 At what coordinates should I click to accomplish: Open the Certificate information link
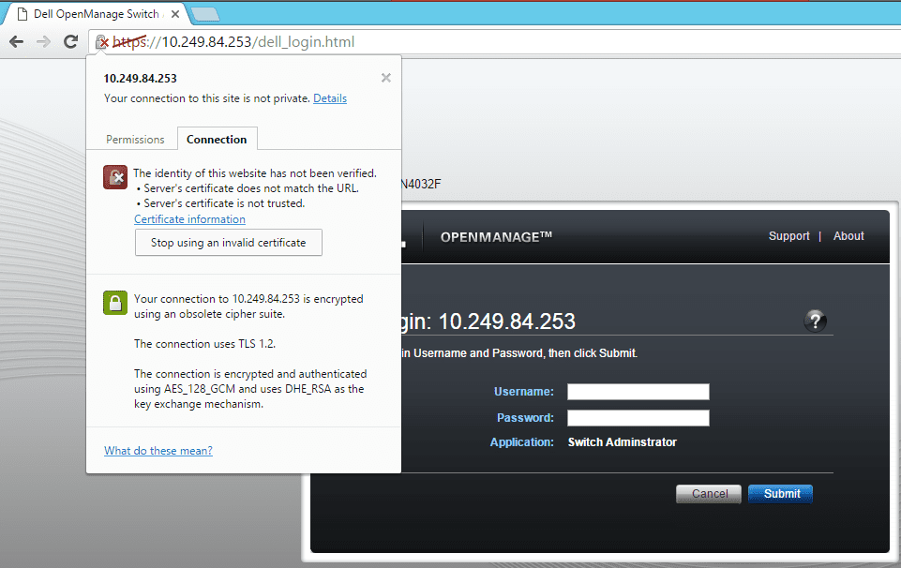(189, 218)
